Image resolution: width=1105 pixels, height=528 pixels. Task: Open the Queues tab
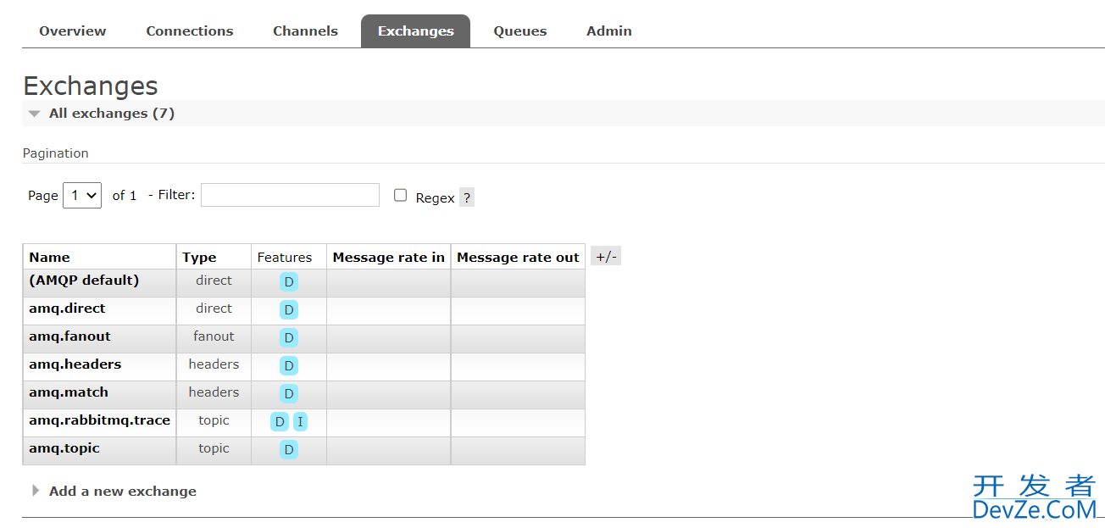tap(520, 31)
